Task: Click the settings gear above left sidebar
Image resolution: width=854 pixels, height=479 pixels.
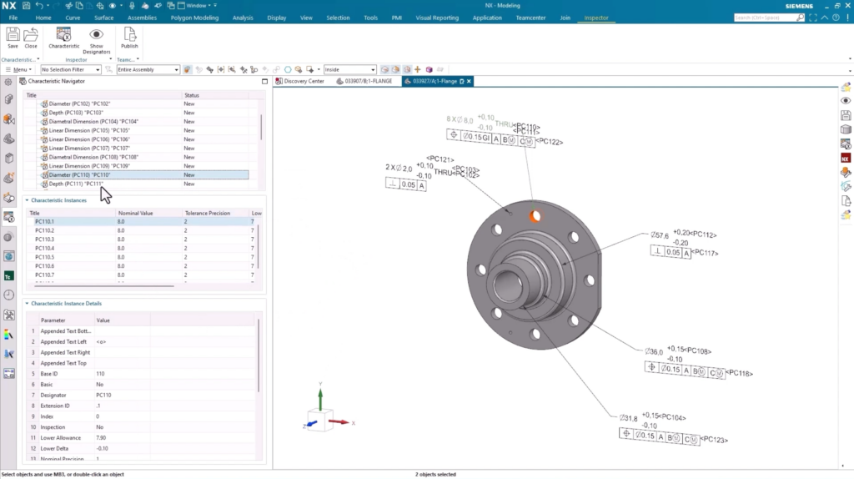Action: point(8,82)
